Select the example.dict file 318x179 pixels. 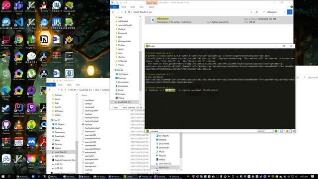tap(90, 166)
